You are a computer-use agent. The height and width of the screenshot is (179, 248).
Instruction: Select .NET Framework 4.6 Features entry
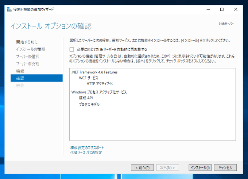pyautogui.click(x=94, y=72)
